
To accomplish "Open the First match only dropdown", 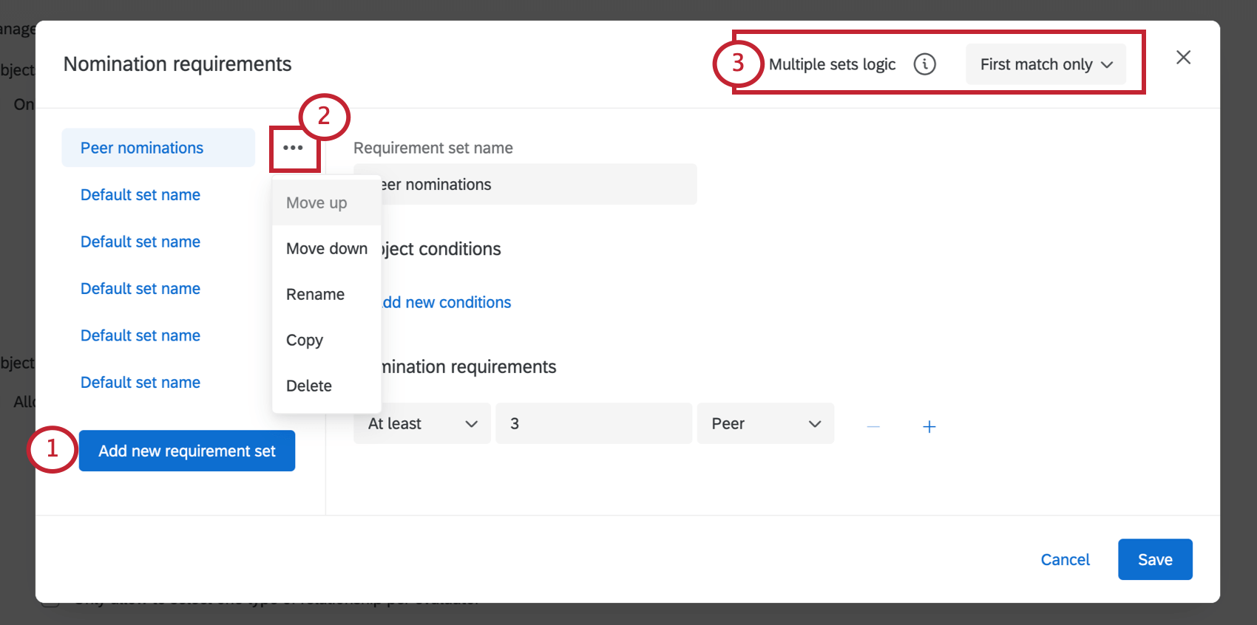I will click(1046, 64).
